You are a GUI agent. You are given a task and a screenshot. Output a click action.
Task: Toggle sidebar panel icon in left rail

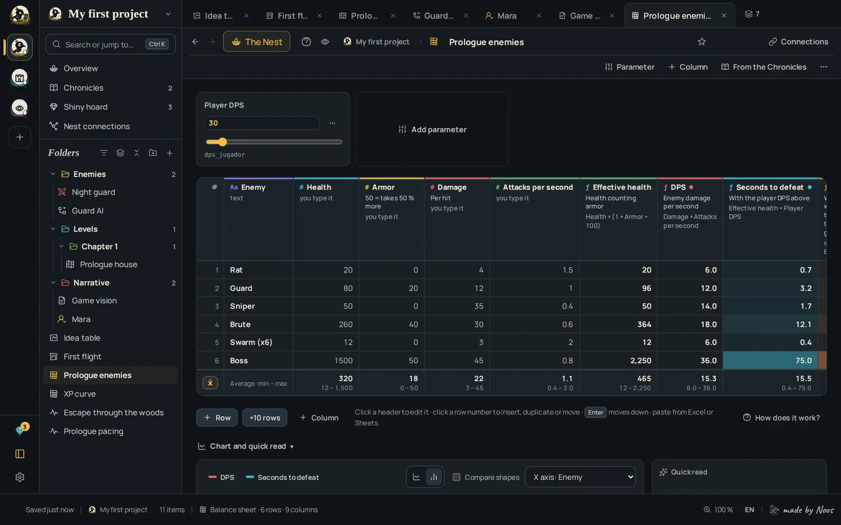20,454
